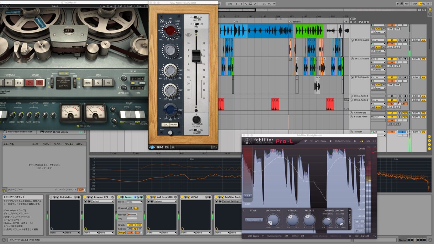Unfold track 15 12 3-Audio
This screenshot has width=434, height=244.
click(x=352, y=40)
